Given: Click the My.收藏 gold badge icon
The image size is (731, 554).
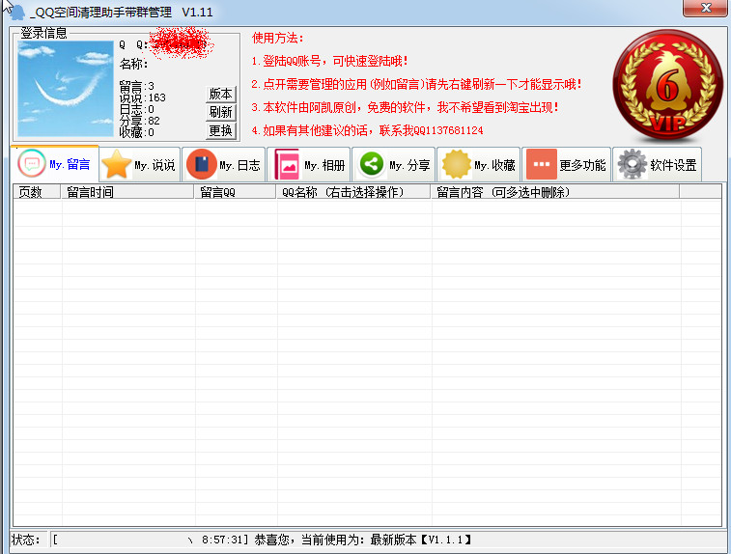Looking at the screenshot, I should [457, 164].
